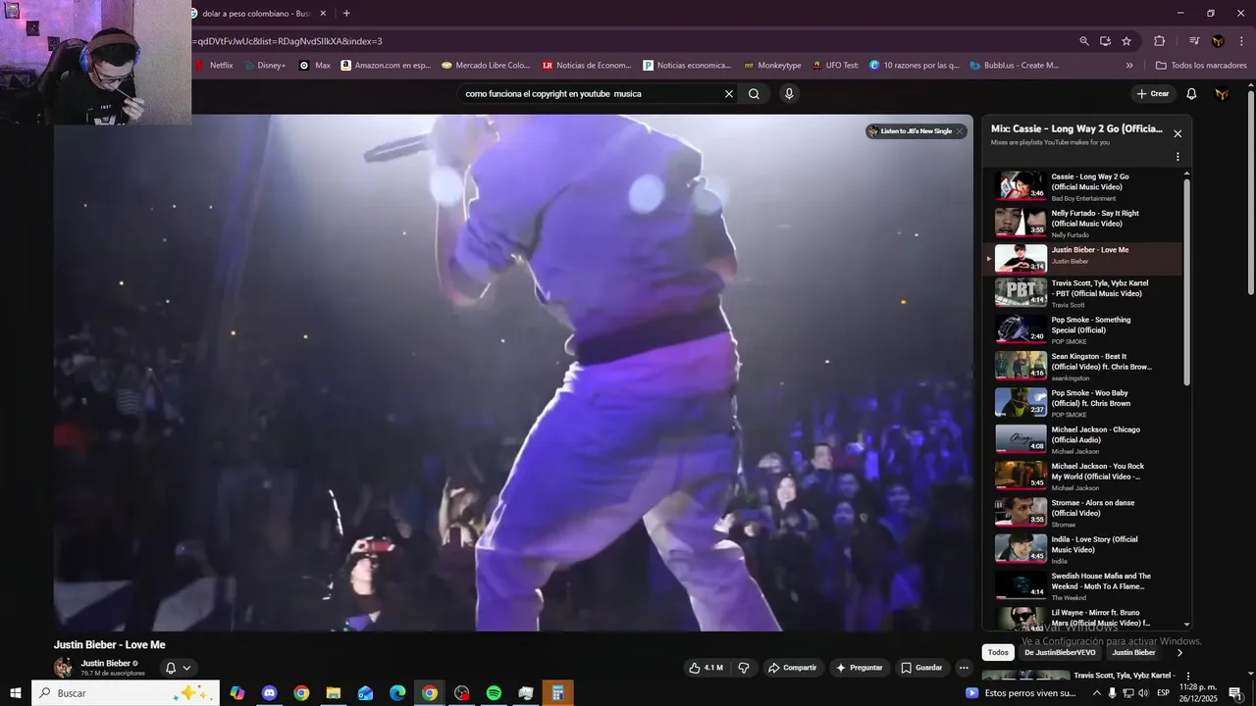Image resolution: width=1256 pixels, height=706 pixels.
Task: Open the Windows notification center
Action: coord(1235,693)
